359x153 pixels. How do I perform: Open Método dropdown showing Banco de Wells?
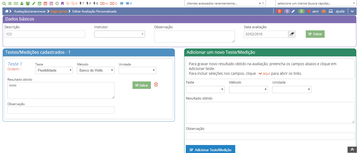point(96,71)
